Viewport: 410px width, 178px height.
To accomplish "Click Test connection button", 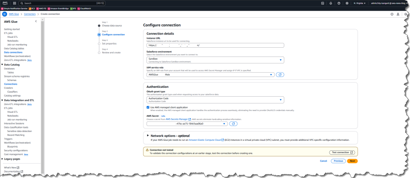I will tap(342, 152).
